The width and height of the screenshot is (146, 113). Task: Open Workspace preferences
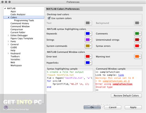coord(16,65)
